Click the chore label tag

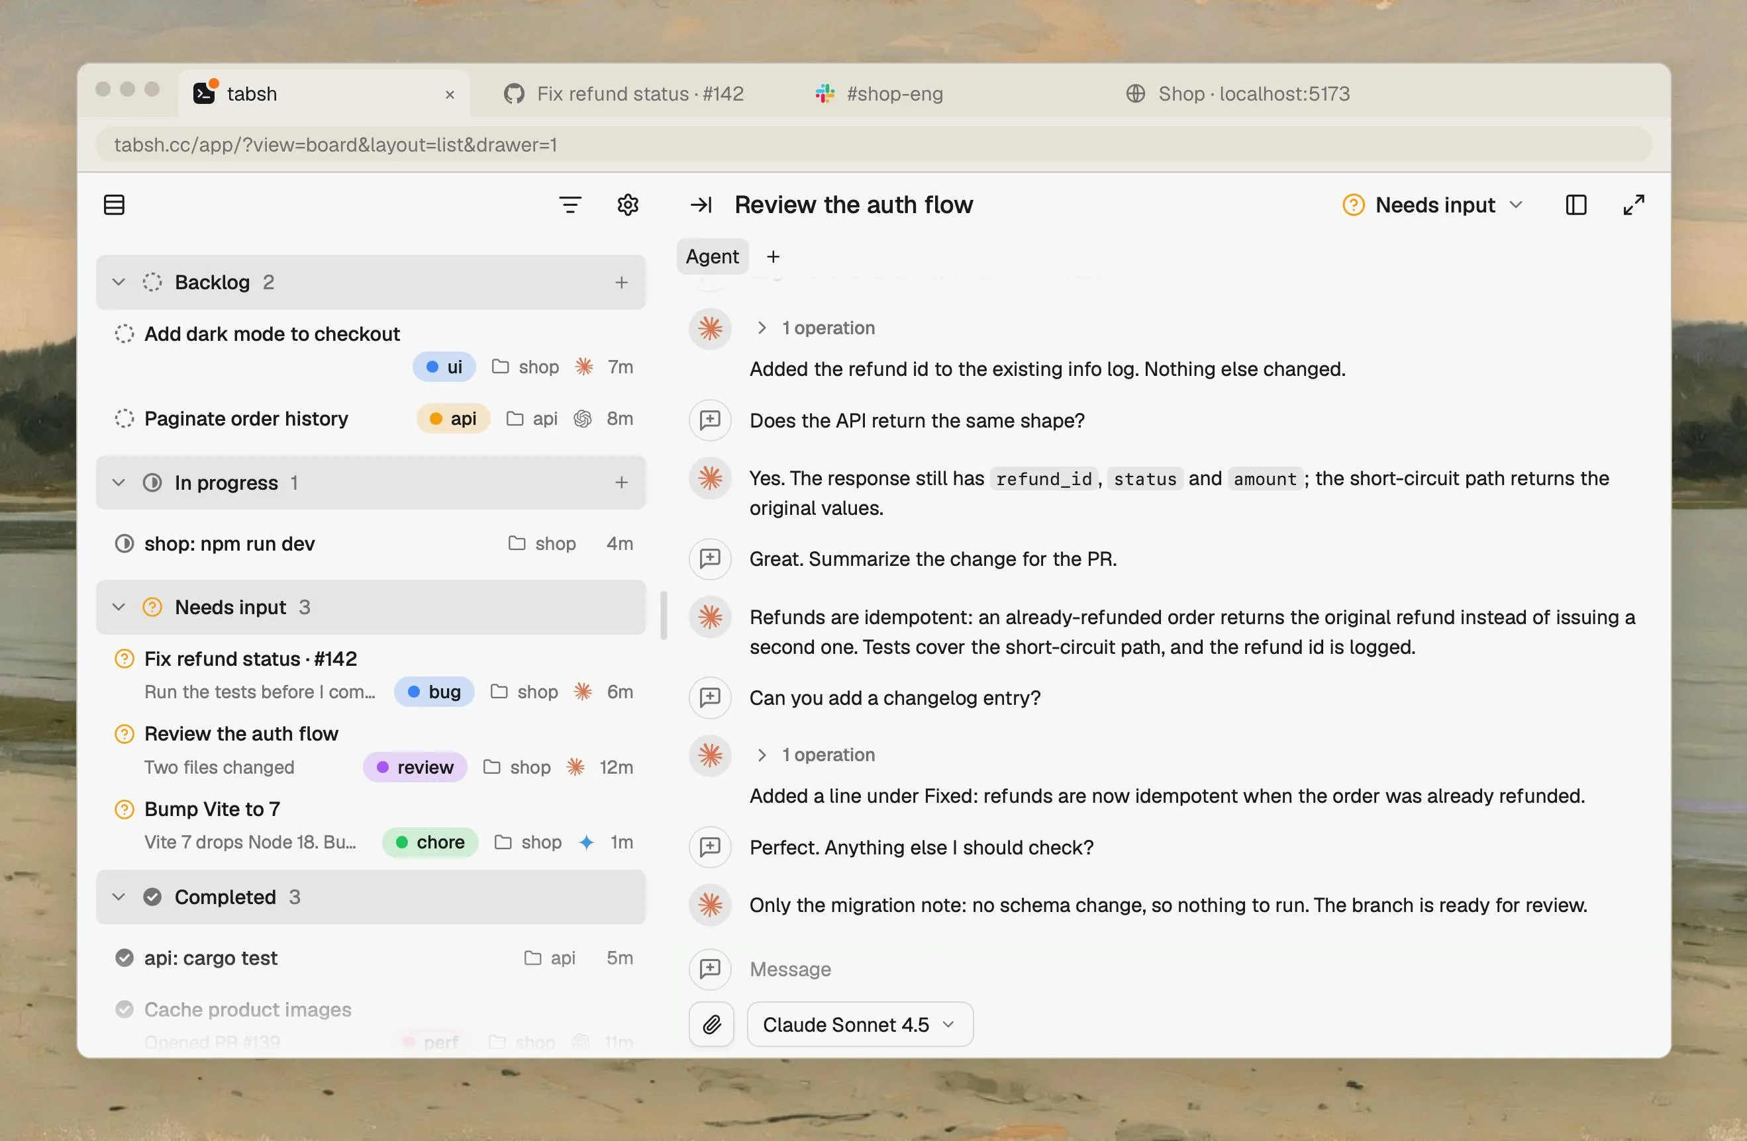click(x=430, y=843)
